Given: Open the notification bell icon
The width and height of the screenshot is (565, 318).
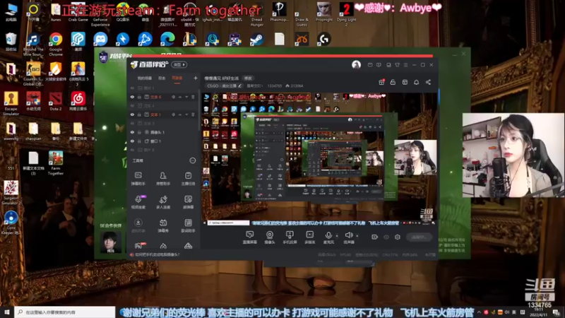Looking at the screenshot, I should tap(416, 82).
